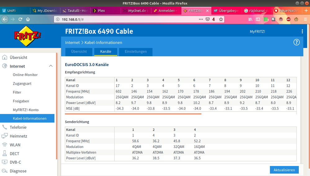This screenshot has width=310, height=176.
Task: Switch to the Myclnet.de browser tab
Action: click(x=136, y=10)
